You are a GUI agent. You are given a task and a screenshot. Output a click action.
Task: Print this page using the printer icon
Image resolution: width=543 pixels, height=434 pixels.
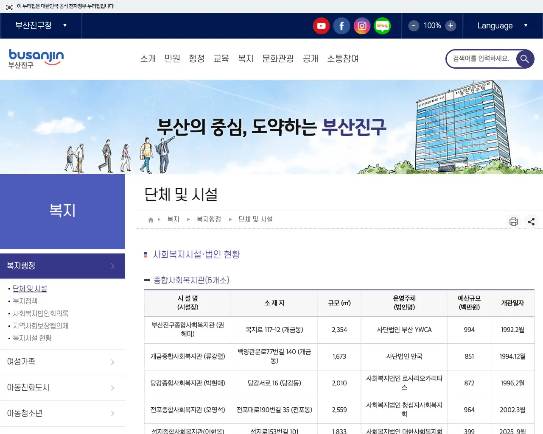pyautogui.click(x=513, y=221)
